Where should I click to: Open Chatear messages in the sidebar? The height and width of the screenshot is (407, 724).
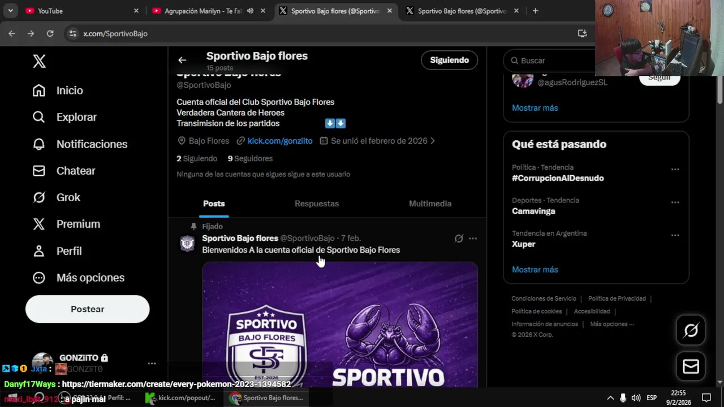pos(64,171)
